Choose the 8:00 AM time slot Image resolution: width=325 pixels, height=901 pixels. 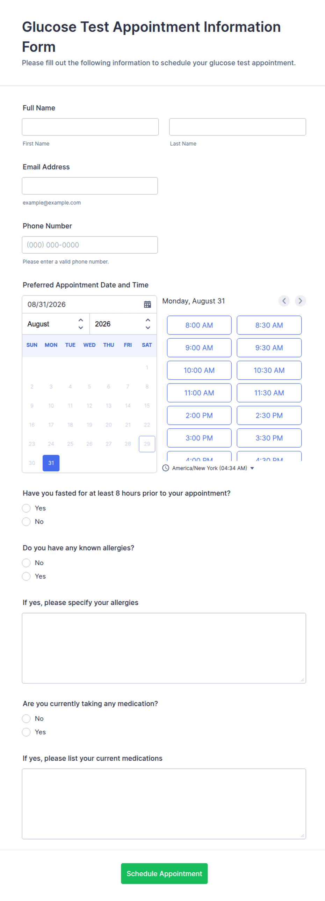coord(199,325)
